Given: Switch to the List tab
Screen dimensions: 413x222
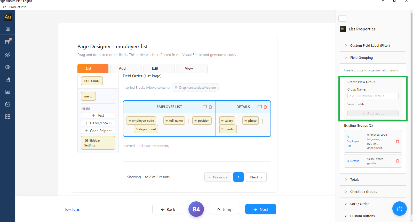Looking at the screenshot, I should point(93,68).
